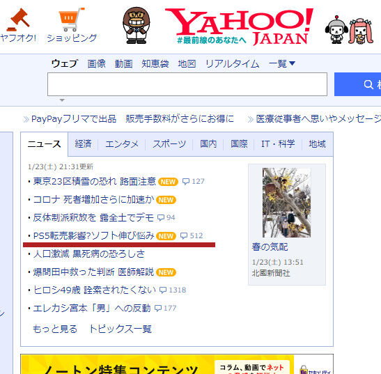Screen dimensions: 381x374
Task: Open headline PS5転売影響?ソフト伸び悩み
Action: pyautogui.click(x=93, y=235)
